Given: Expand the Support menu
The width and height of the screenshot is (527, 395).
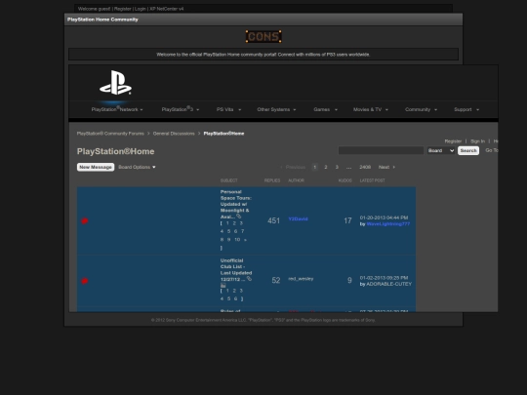Looking at the screenshot, I should coord(466,109).
